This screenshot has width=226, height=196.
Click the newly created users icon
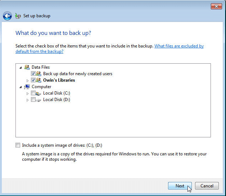point(39,74)
